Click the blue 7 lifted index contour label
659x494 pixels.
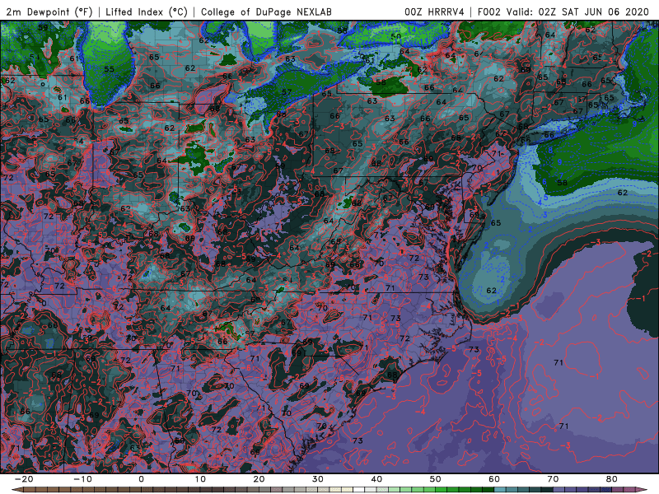[x=561, y=175]
